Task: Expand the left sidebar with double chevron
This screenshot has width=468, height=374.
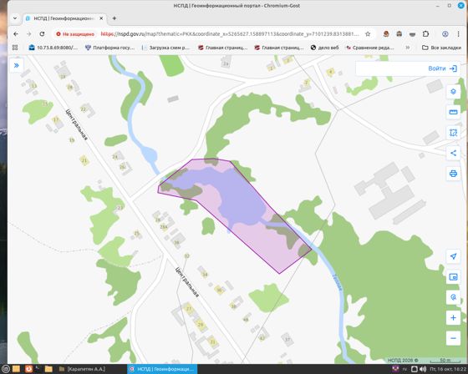Action: (17, 65)
